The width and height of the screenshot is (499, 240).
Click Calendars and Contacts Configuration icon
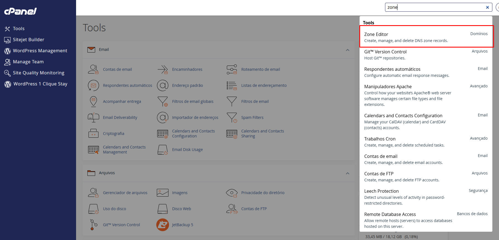coord(162,134)
